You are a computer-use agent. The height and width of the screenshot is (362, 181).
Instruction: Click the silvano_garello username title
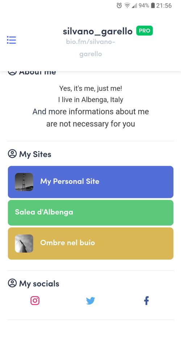click(98, 31)
